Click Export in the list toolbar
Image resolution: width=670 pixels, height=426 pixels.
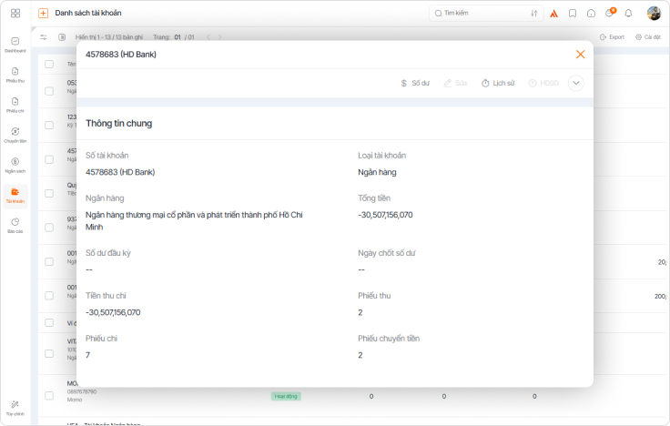[x=612, y=37]
